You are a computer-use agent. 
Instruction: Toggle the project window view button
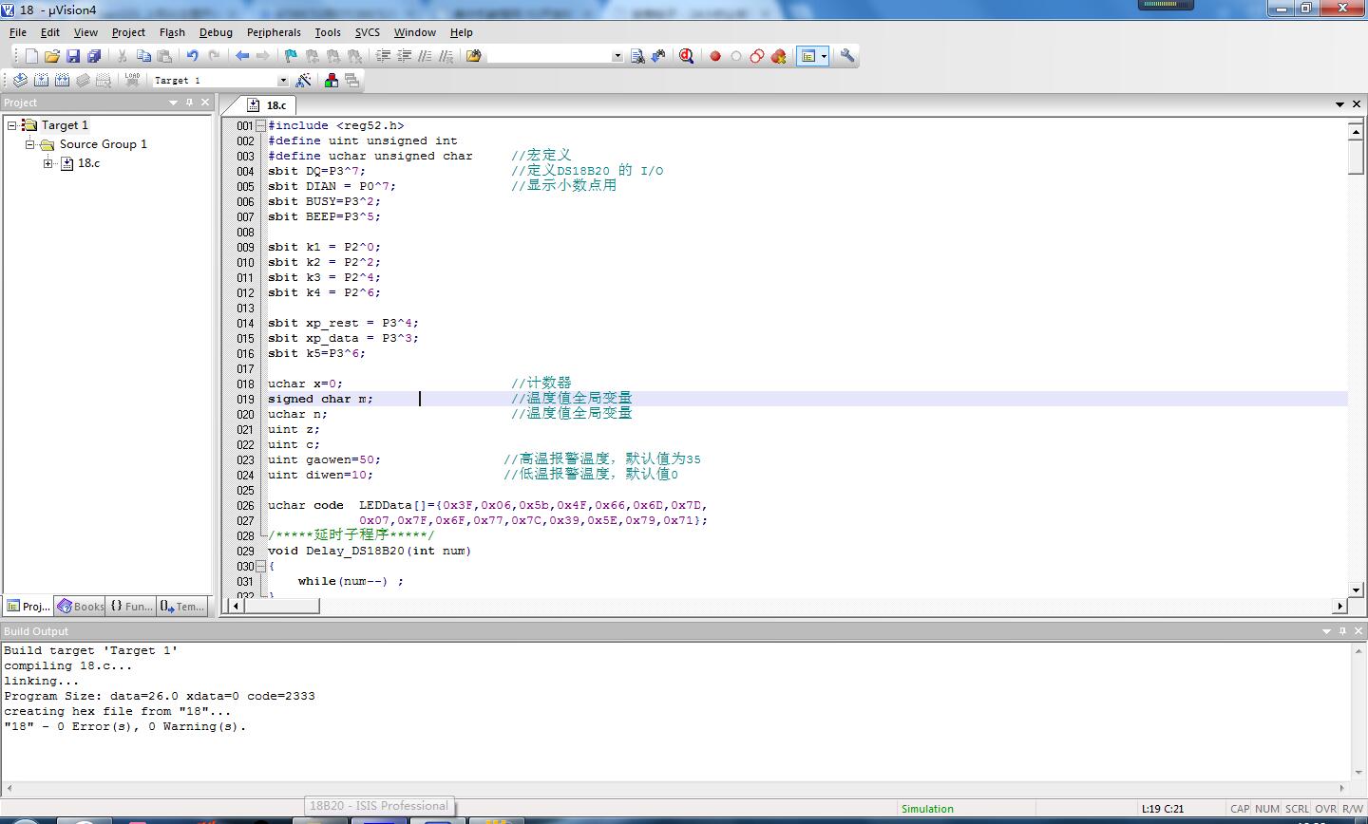(807, 56)
